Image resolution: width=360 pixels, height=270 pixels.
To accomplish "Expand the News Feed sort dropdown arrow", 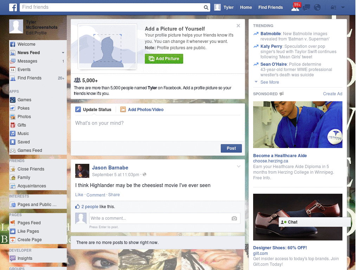I will (x=63, y=53).
